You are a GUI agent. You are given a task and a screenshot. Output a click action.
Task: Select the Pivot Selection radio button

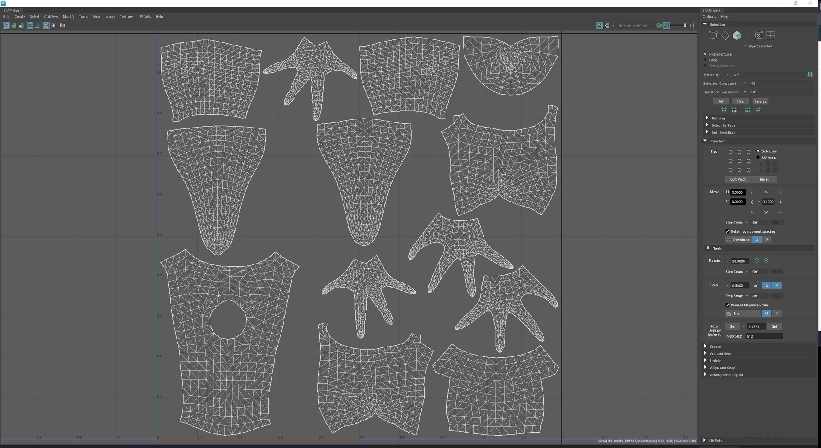758,151
